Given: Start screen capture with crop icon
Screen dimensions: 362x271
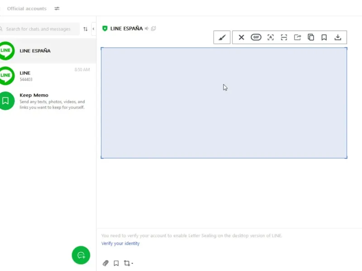Looking at the screenshot, I should point(127,263).
